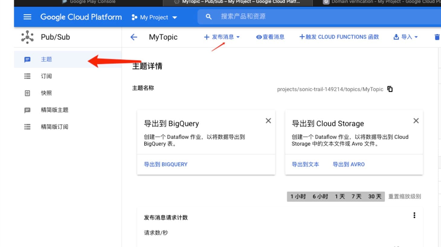Select the 1 小时 time range
This screenshot has width=441, height=247.
click(298, 197)
